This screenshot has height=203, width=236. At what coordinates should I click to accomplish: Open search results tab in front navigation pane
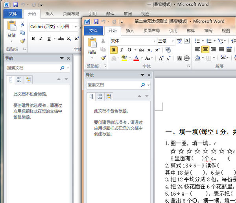tap(109, 96)
